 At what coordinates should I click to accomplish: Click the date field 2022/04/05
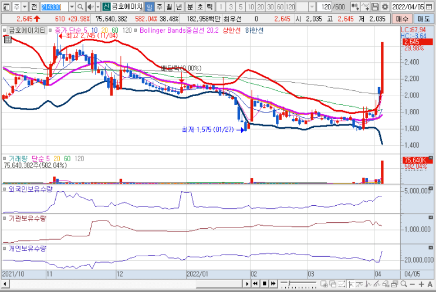click(408, 6)
